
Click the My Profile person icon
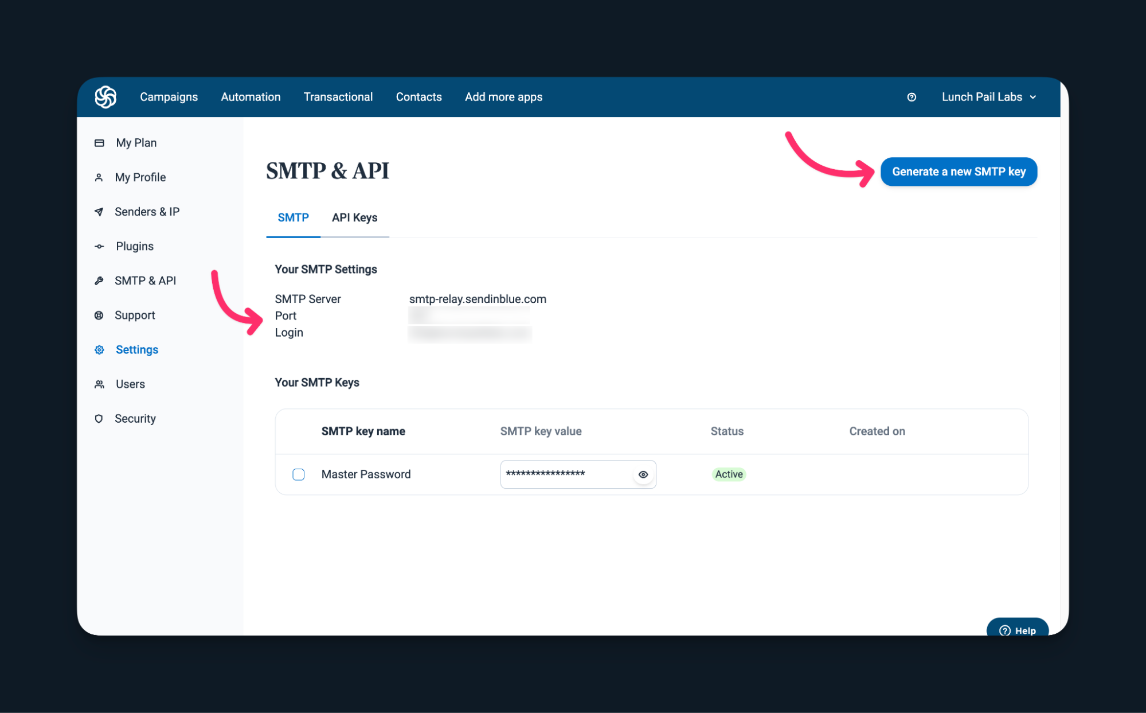(99, 177)
